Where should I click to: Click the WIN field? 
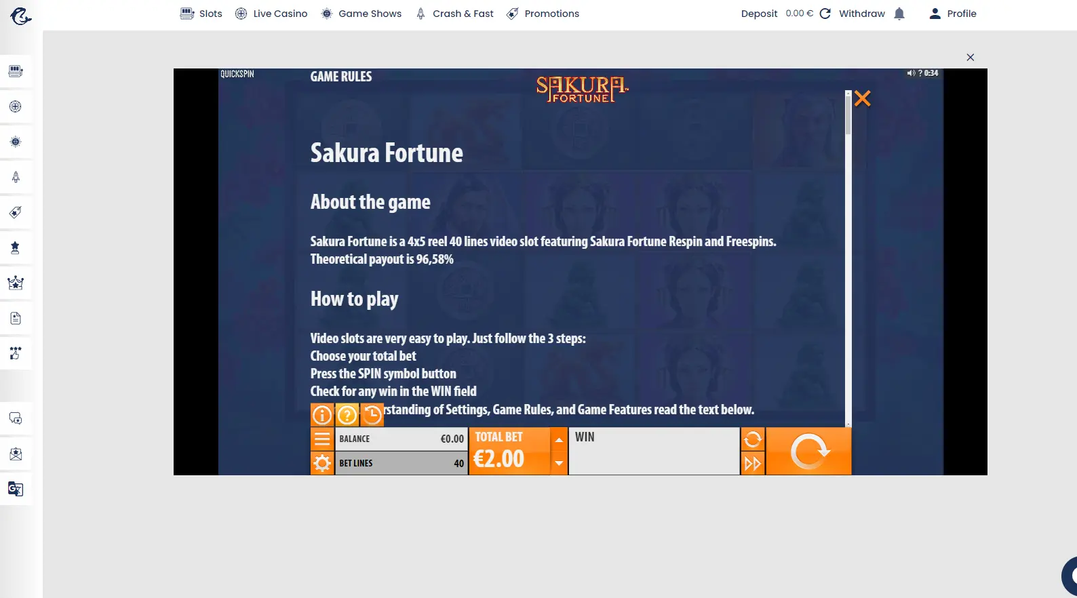coord(654,452)
